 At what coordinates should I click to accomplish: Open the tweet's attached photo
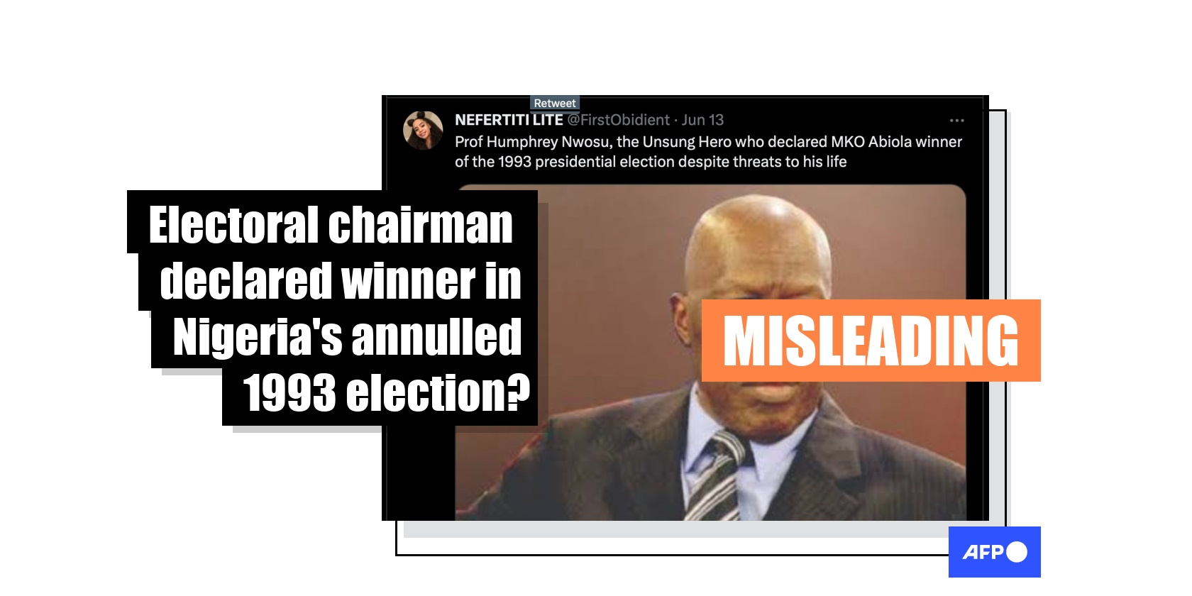pyautogui.click(x=710, y=353)
